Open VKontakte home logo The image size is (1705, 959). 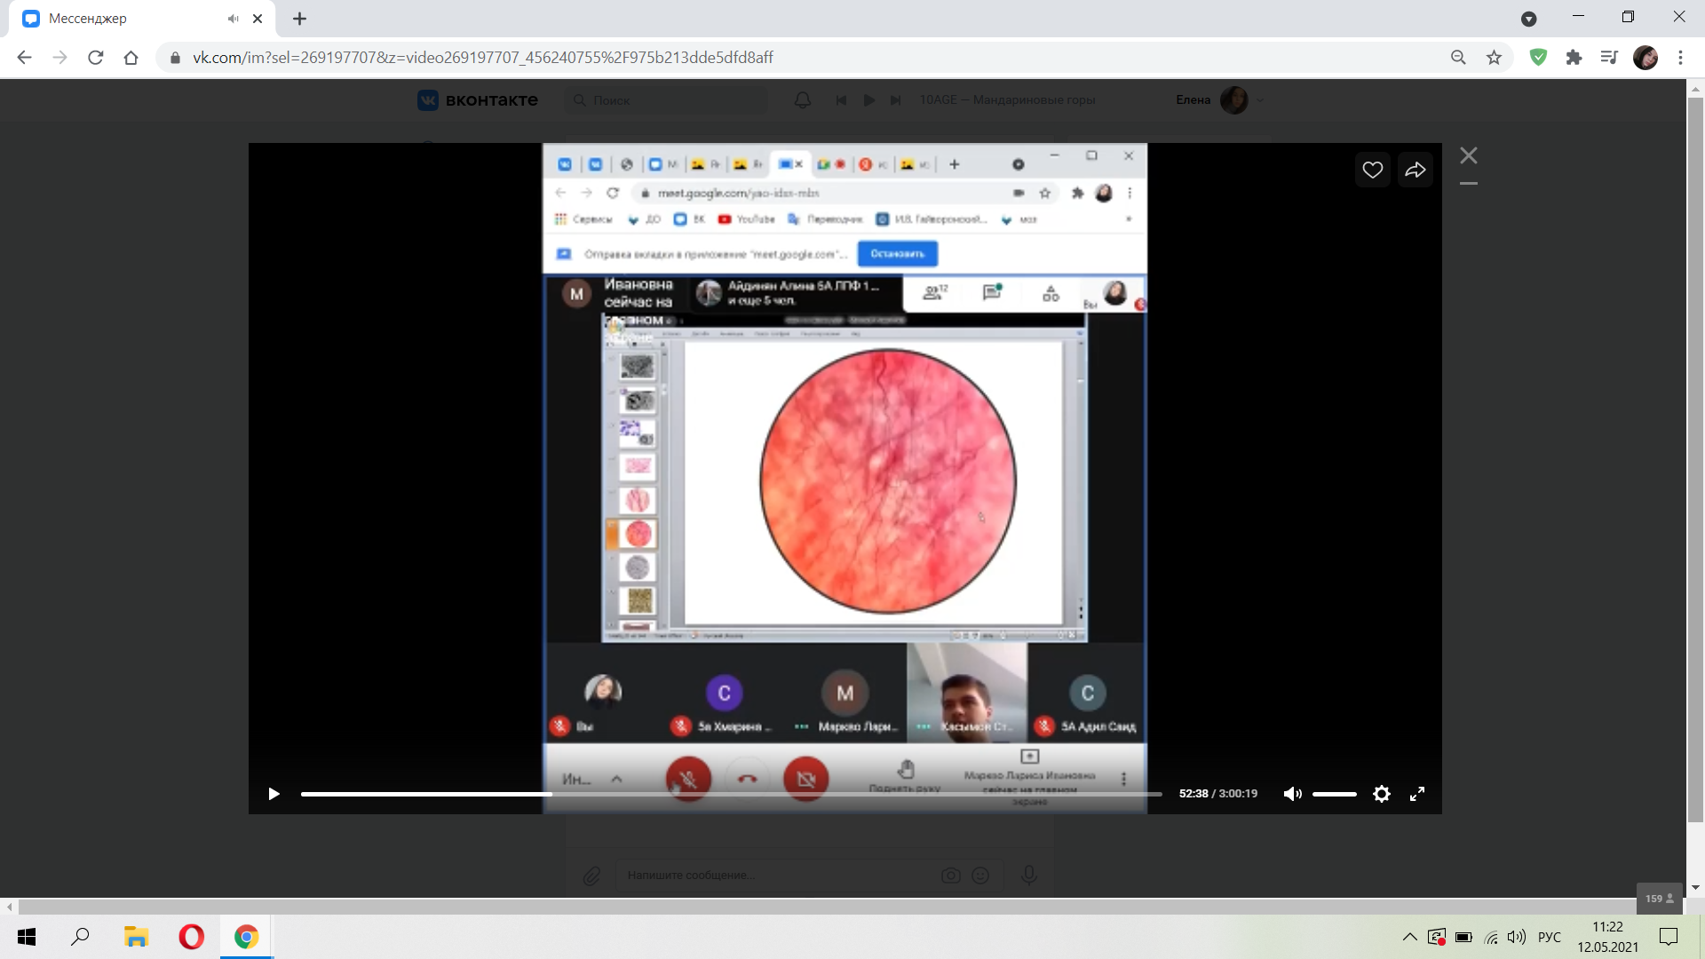tap(478, 100)
